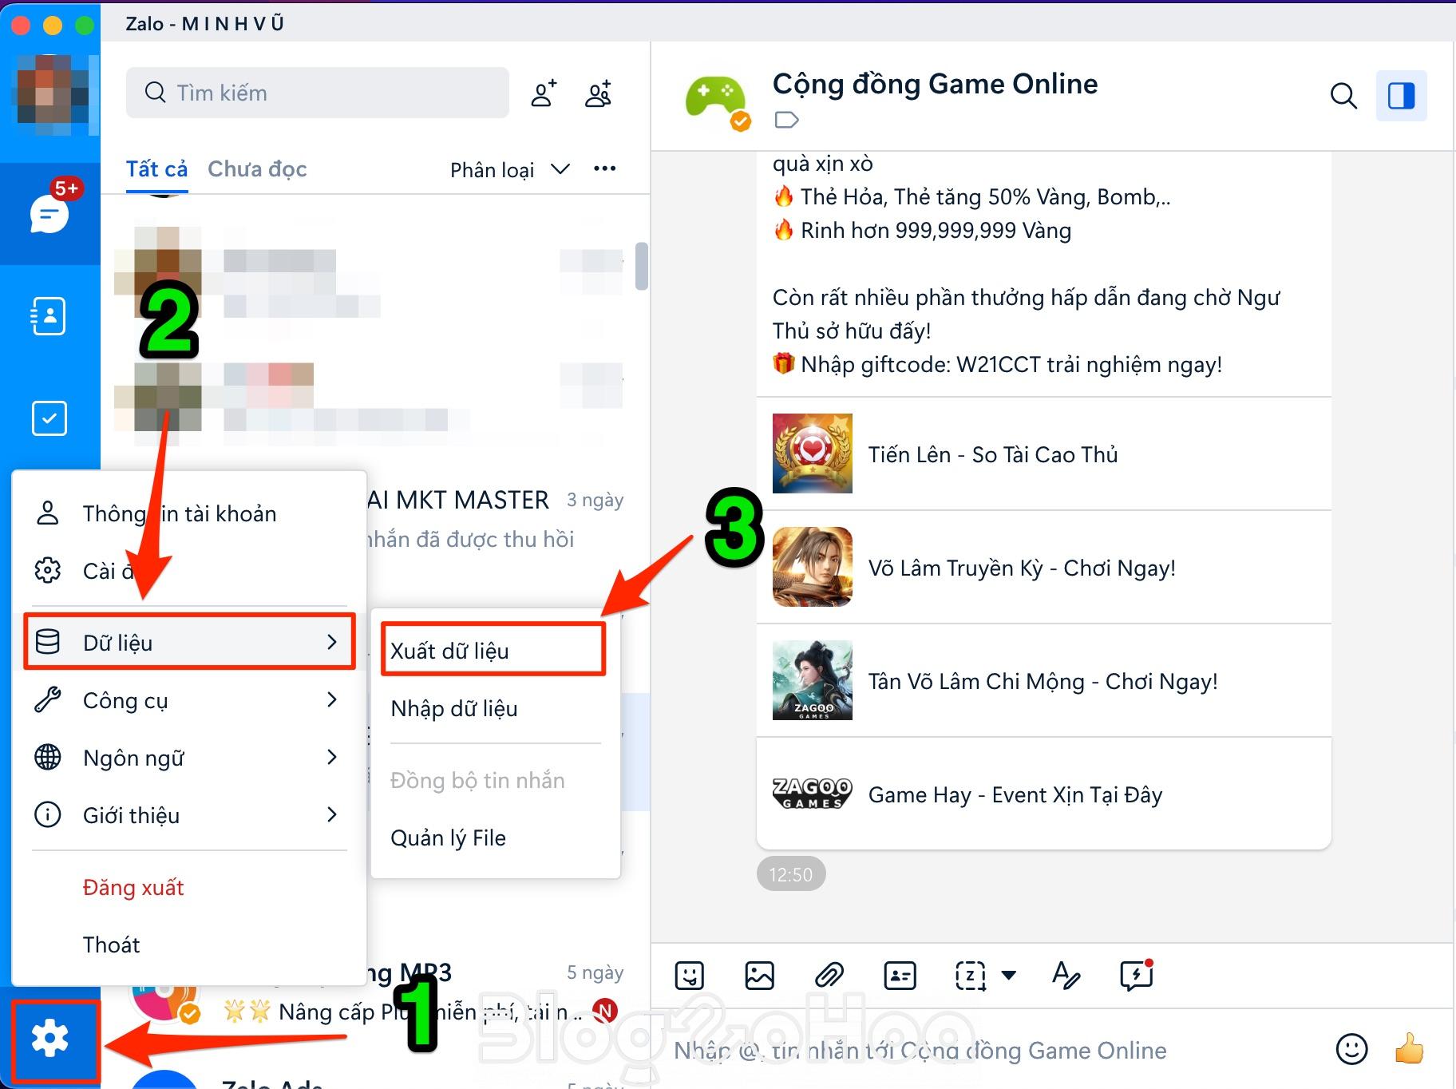Click the Giới thiệu chevron arrow

tap(332, 814)
